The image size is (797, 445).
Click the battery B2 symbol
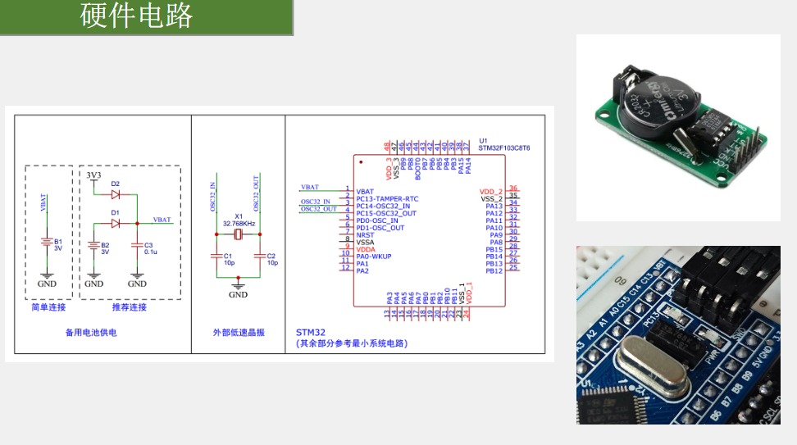click(x=93, y=245)
